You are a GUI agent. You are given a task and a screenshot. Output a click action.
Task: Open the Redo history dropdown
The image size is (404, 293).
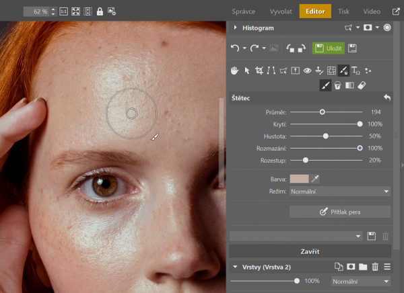click(264, 48)
